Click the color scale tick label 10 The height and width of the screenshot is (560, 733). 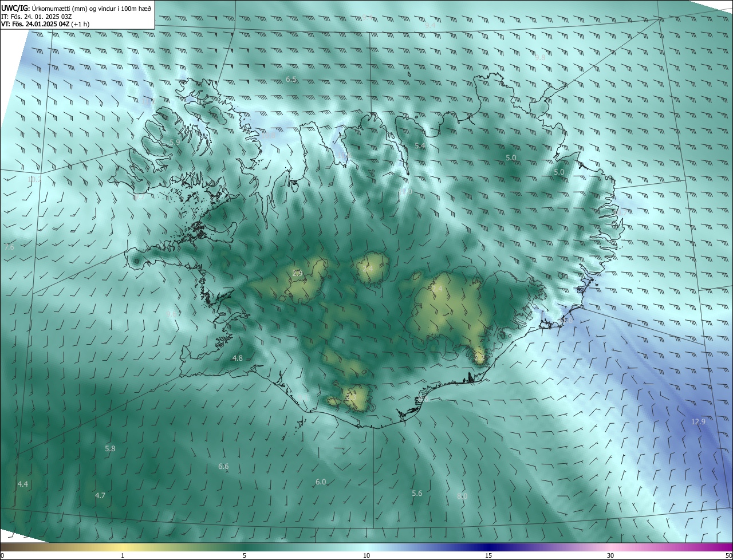366,555
